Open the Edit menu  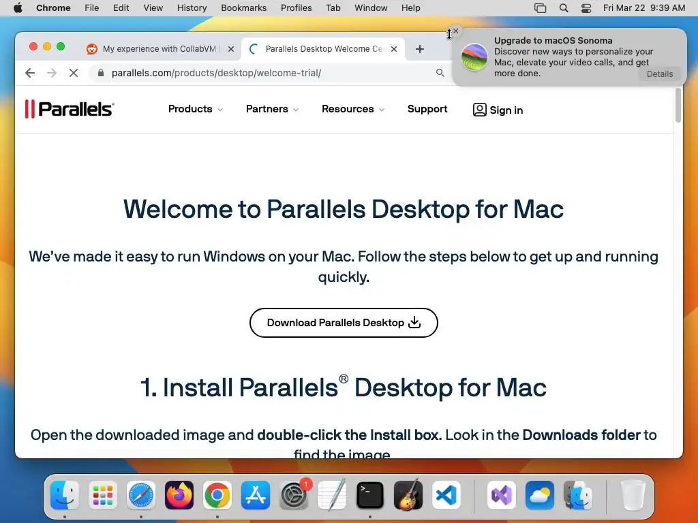coord(121,8)
